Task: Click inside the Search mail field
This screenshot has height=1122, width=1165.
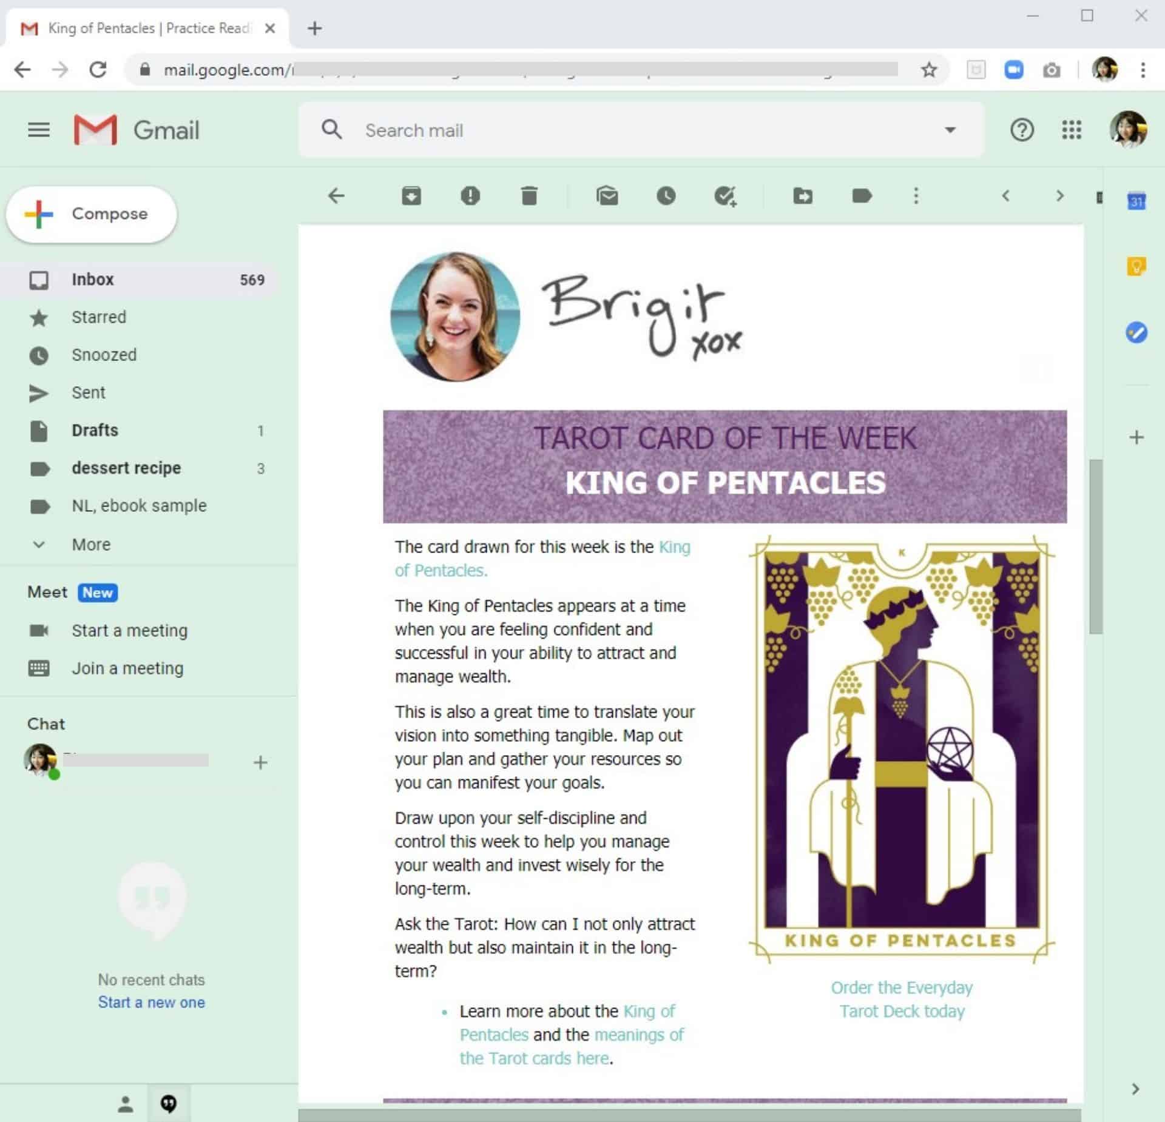Action: [x=546, y=129]
